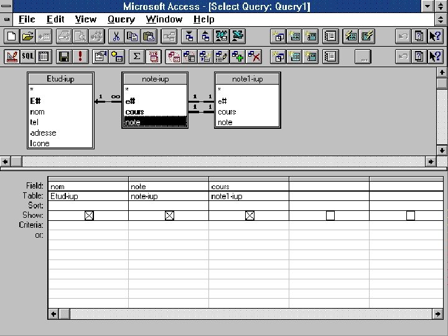448x336 pixels.
Task: Click the AutoForm lightning table icon
Action: 351,37
